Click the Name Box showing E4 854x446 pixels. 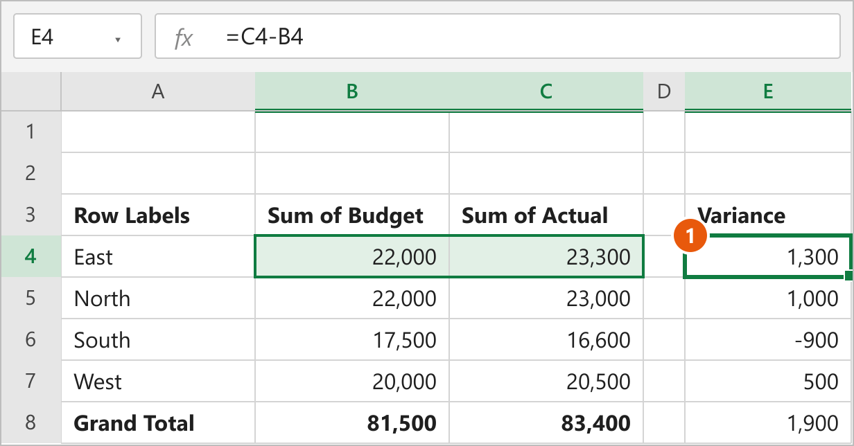(x=77, y=36)
